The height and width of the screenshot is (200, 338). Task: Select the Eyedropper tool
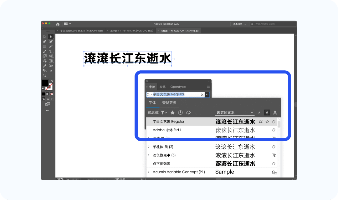[x=45, y=66]
